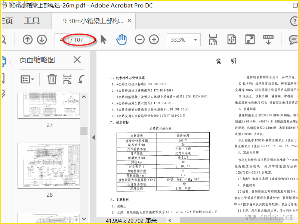Click table cell 边梁: 968; 中梁: 897
This screenshot has width=299, height=224.
pos(183,180)
